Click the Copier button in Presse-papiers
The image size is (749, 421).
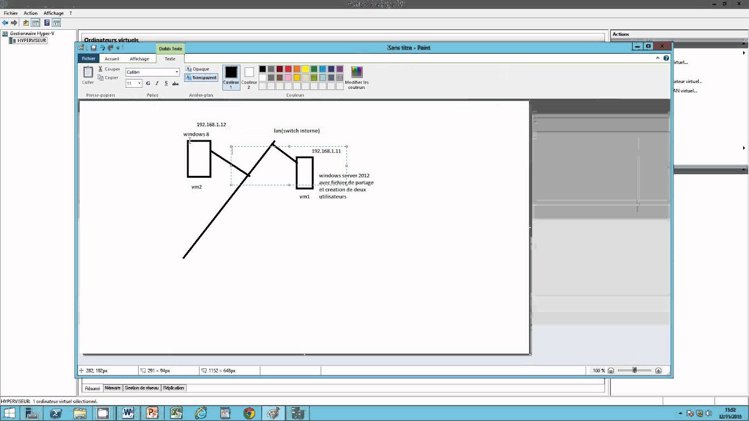[x=109, y=77]
